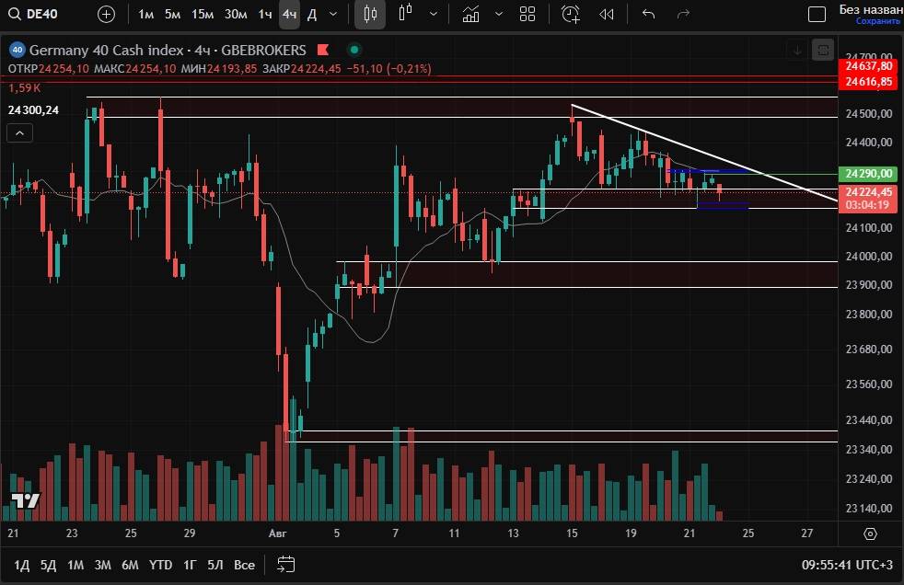Open the timezone menu showing UTC+3
Image resolution: width=904 pixels, height=585 pixels.
click(845, 564)
